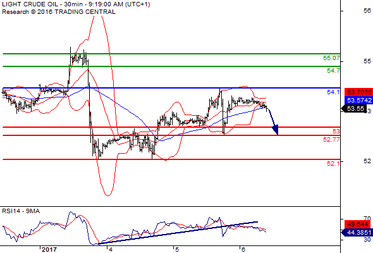Click the 56 price axis label
Image resolution: width=373 pixels, height=253 pixels.
click(x=367, y=11)
